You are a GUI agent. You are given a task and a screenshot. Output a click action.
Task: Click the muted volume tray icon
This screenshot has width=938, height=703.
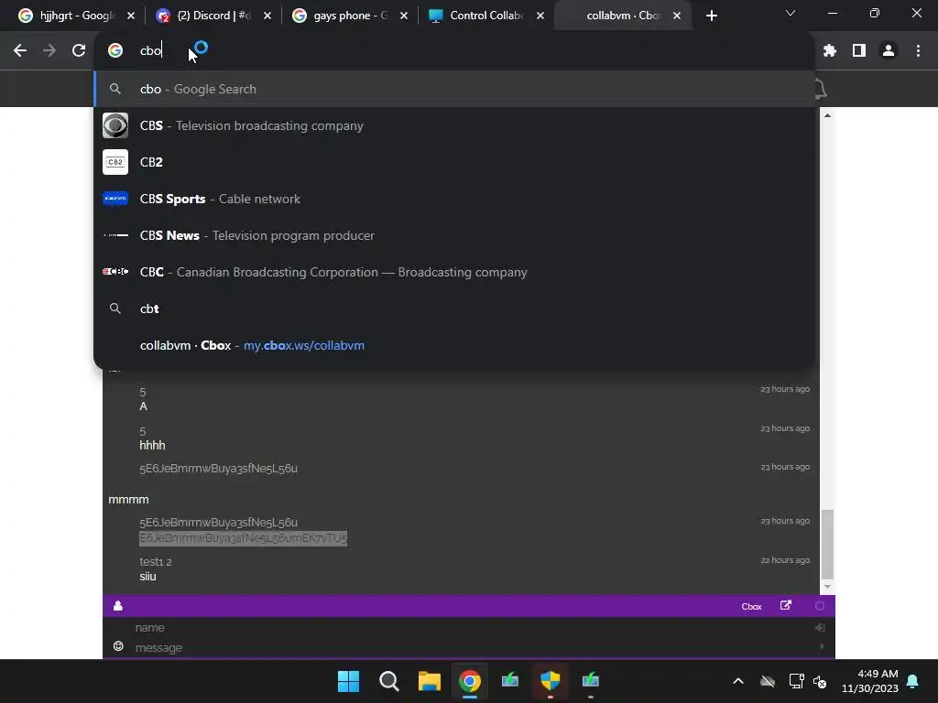click(820, 681)
